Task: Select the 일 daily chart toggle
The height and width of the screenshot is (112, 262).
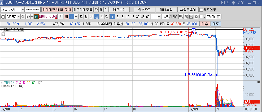Action: [66, 17]
